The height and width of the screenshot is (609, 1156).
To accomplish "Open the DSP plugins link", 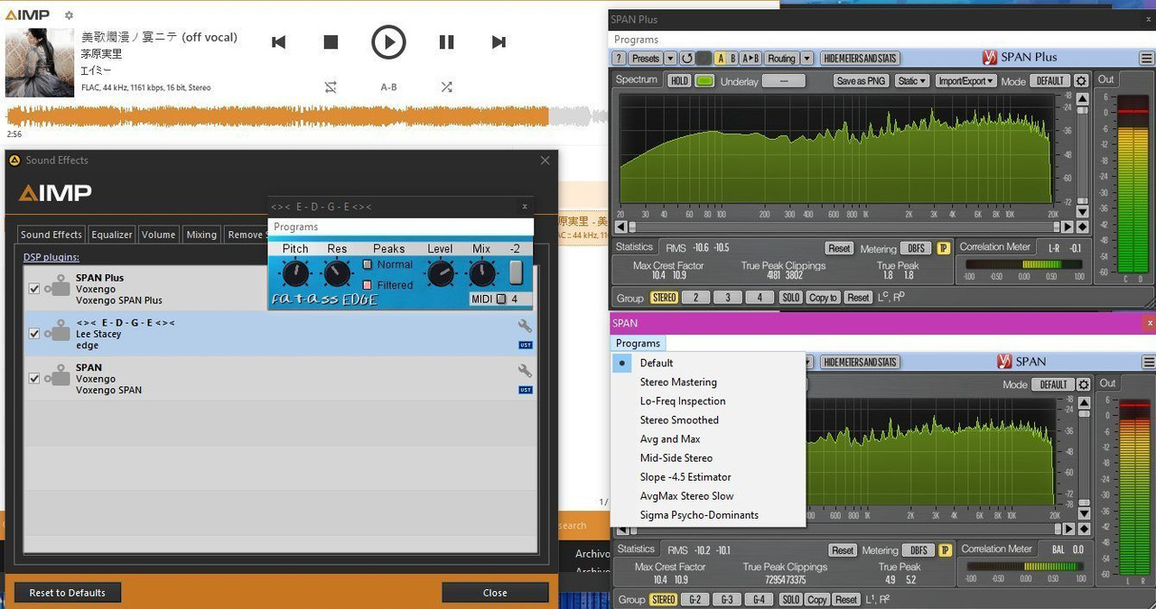I will click(x=51, y=257).
